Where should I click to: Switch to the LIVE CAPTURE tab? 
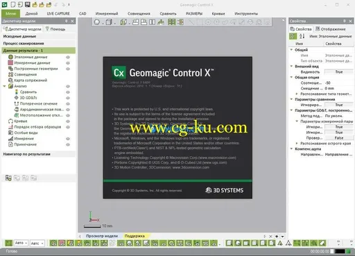pyautogui.click(x=58, y=14)
